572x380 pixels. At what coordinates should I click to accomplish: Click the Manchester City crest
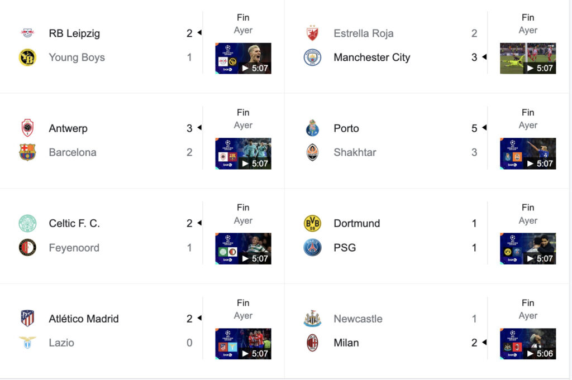point(312,57)
